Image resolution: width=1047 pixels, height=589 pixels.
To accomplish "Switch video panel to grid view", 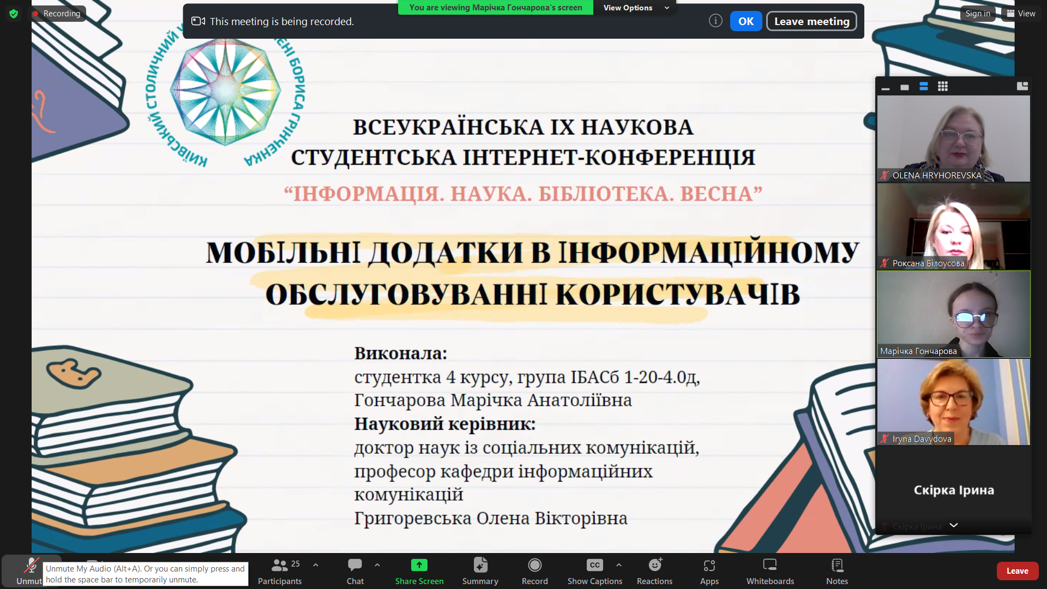I will click(x=943, y=87).
